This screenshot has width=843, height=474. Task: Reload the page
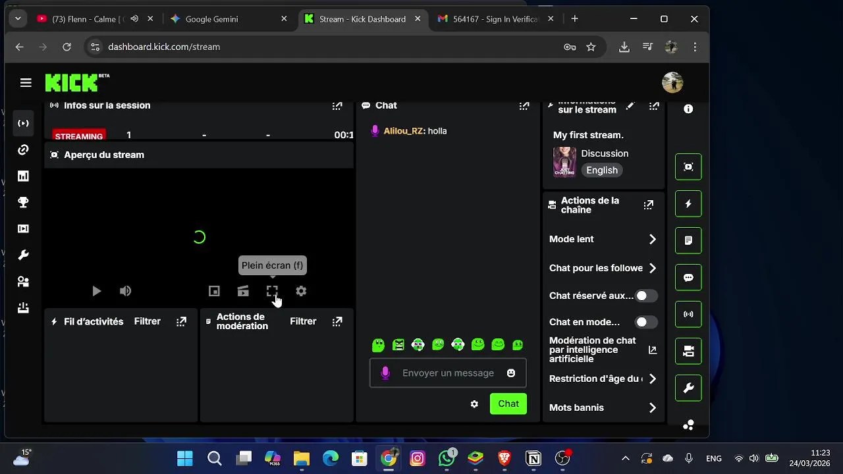click(67, 47)
